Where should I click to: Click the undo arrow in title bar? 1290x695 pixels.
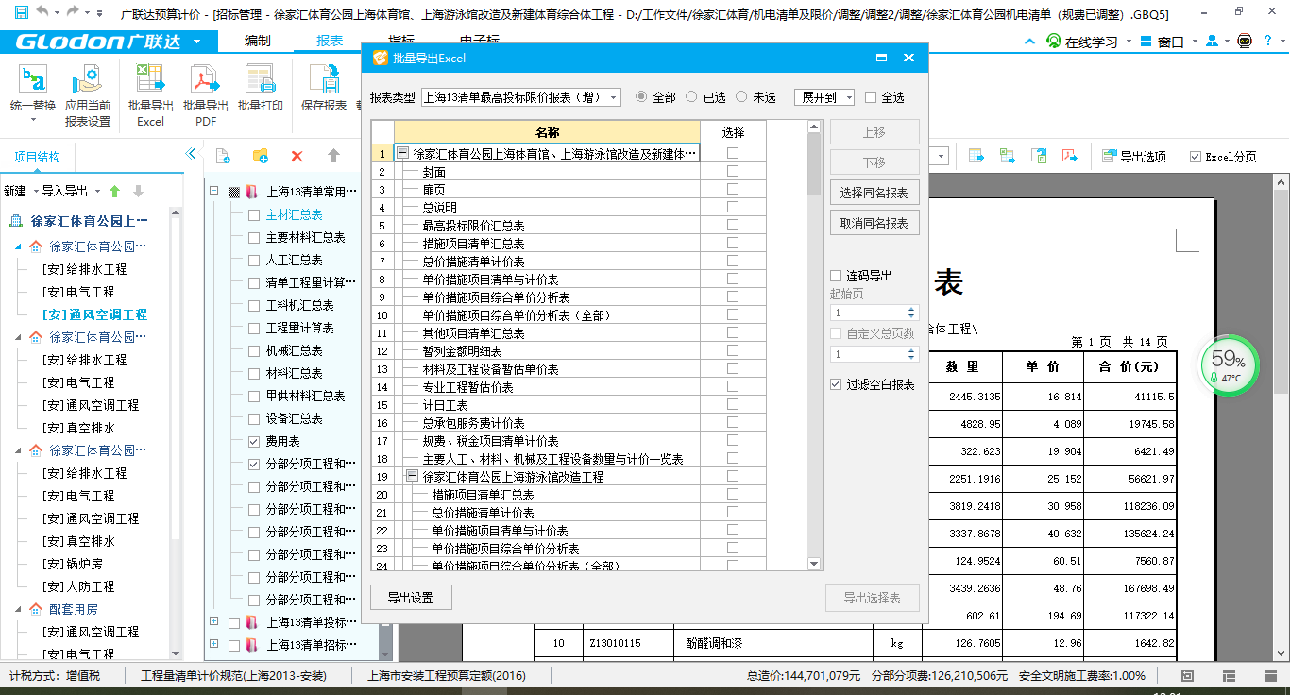coord(42,13)
